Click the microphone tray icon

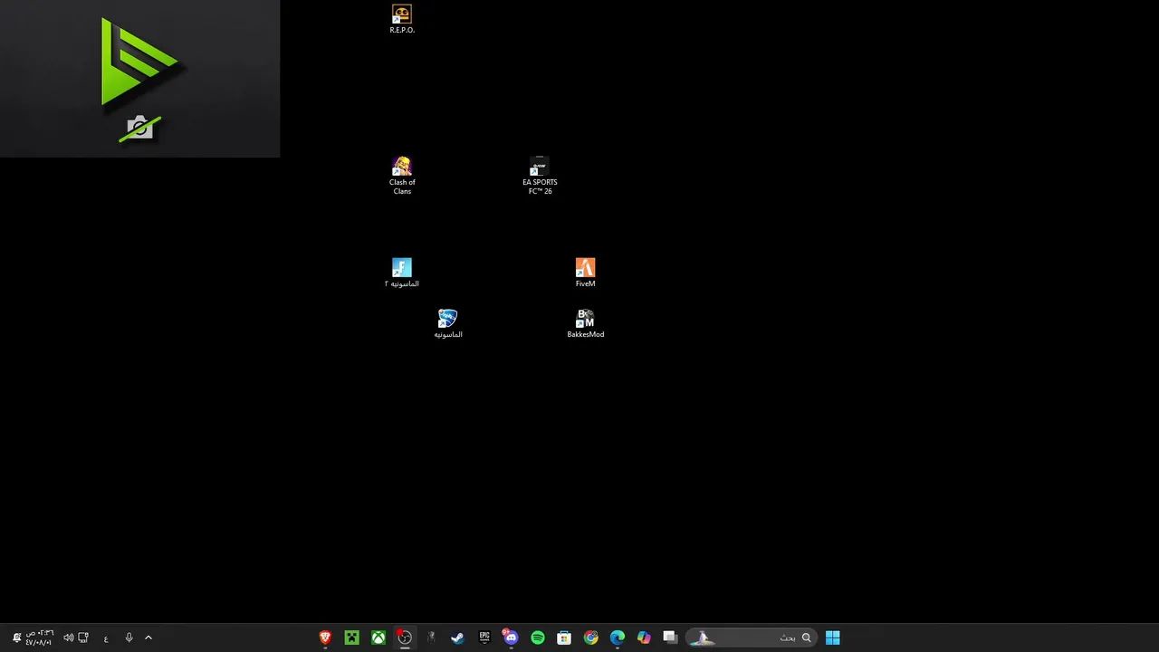(129, 638)
